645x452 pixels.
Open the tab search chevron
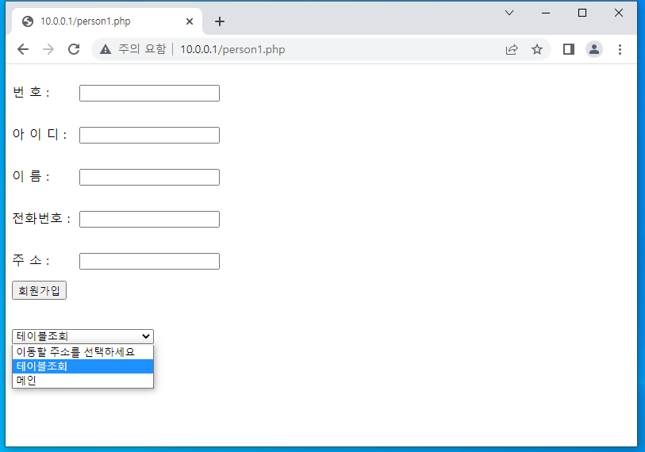(x=509, y=13)
